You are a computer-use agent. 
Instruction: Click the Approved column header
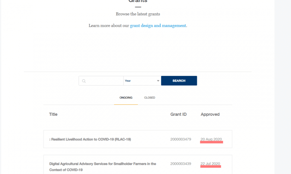coord(210,114)
